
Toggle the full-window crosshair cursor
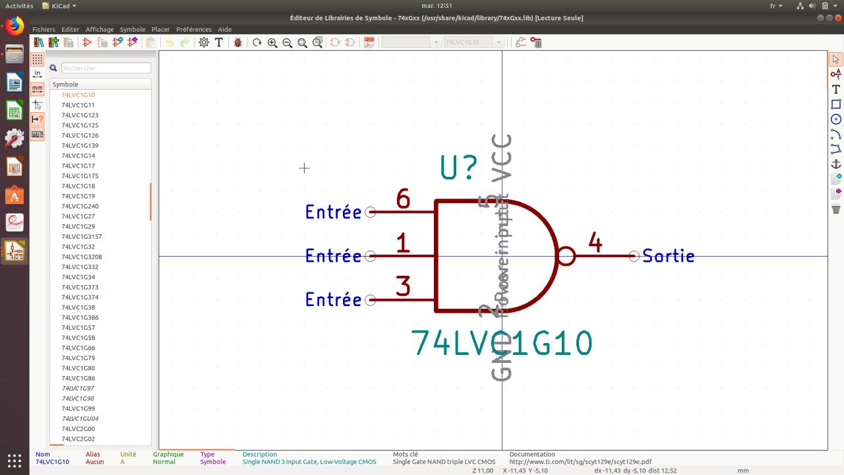point(38,104)
